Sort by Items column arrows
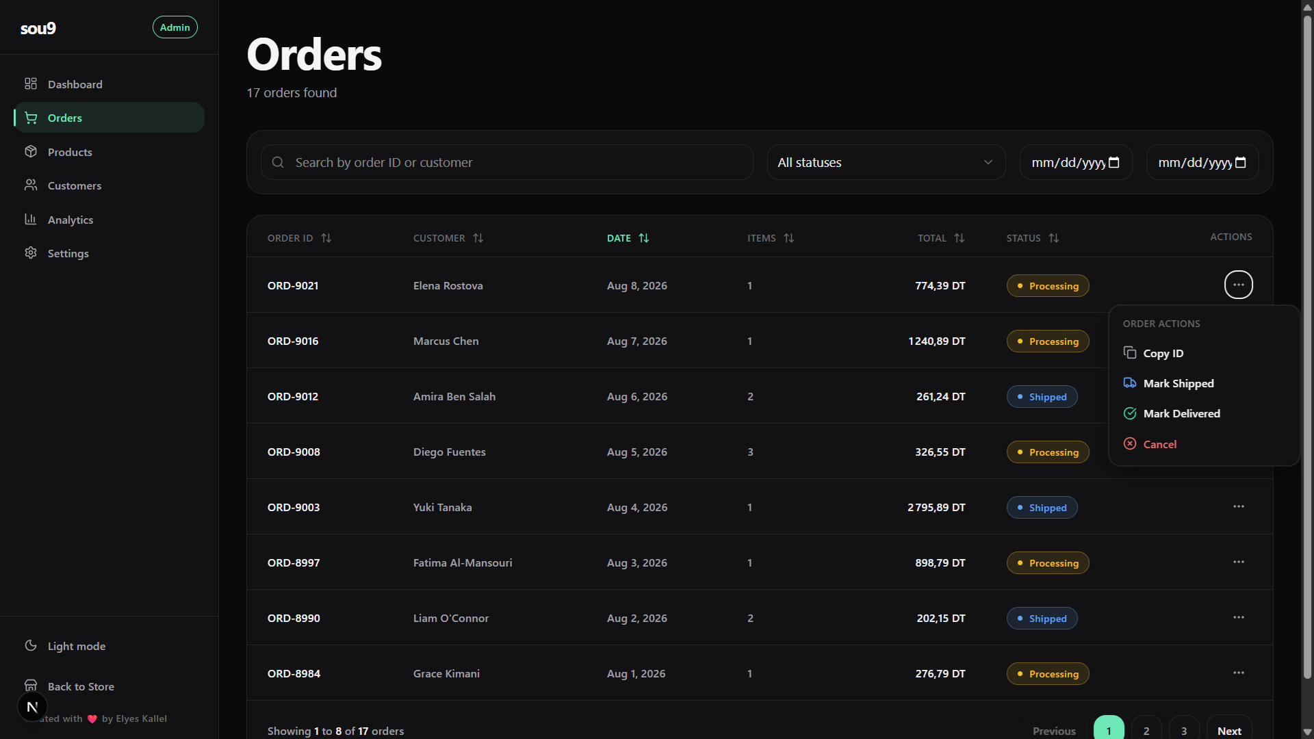 [789, 238]
